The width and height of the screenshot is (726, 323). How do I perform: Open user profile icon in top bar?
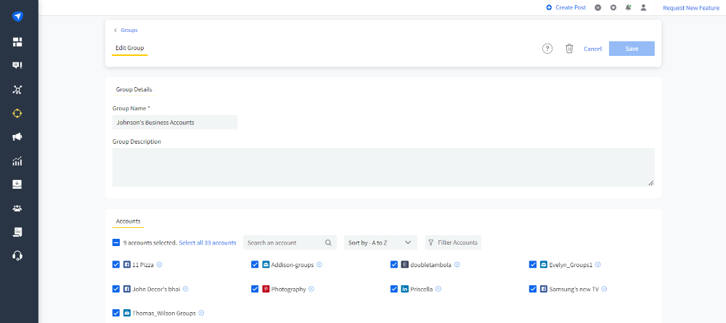643,8
